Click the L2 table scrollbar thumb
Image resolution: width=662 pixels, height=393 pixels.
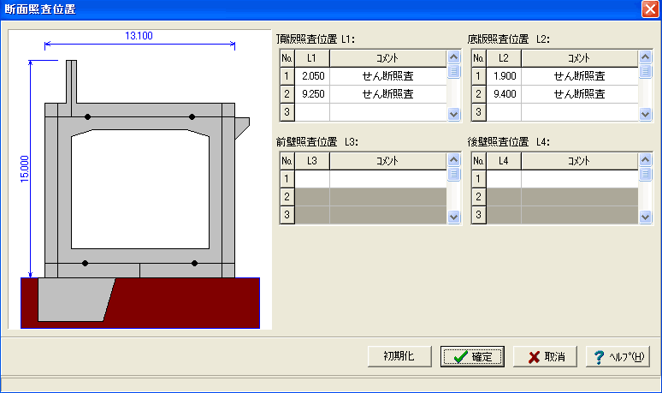[645, 71]
